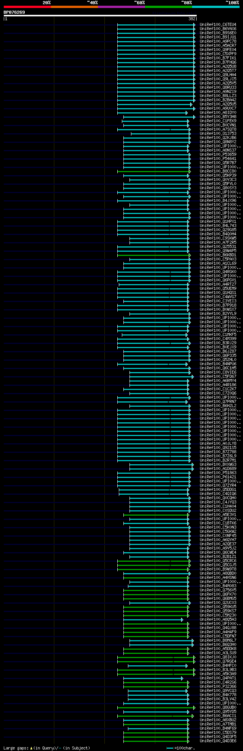Click the orange ~40% legend color segment
Screen dimensions: 243x751
point(74,7)
